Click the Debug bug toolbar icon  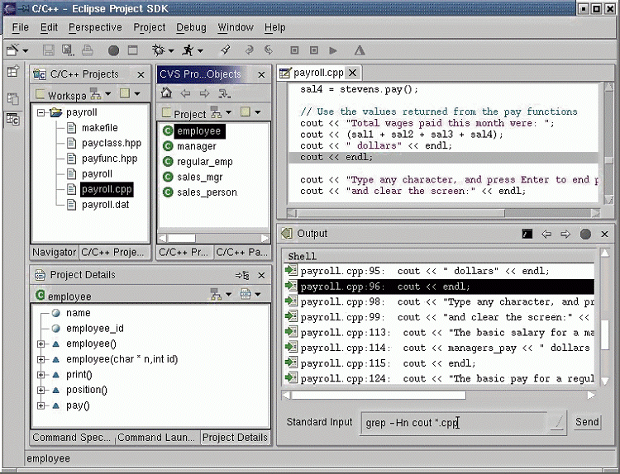click(159, 50)
